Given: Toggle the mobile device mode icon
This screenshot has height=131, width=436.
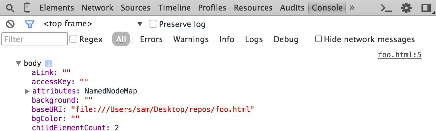Looking at the screenshot, I should (27, 8).
